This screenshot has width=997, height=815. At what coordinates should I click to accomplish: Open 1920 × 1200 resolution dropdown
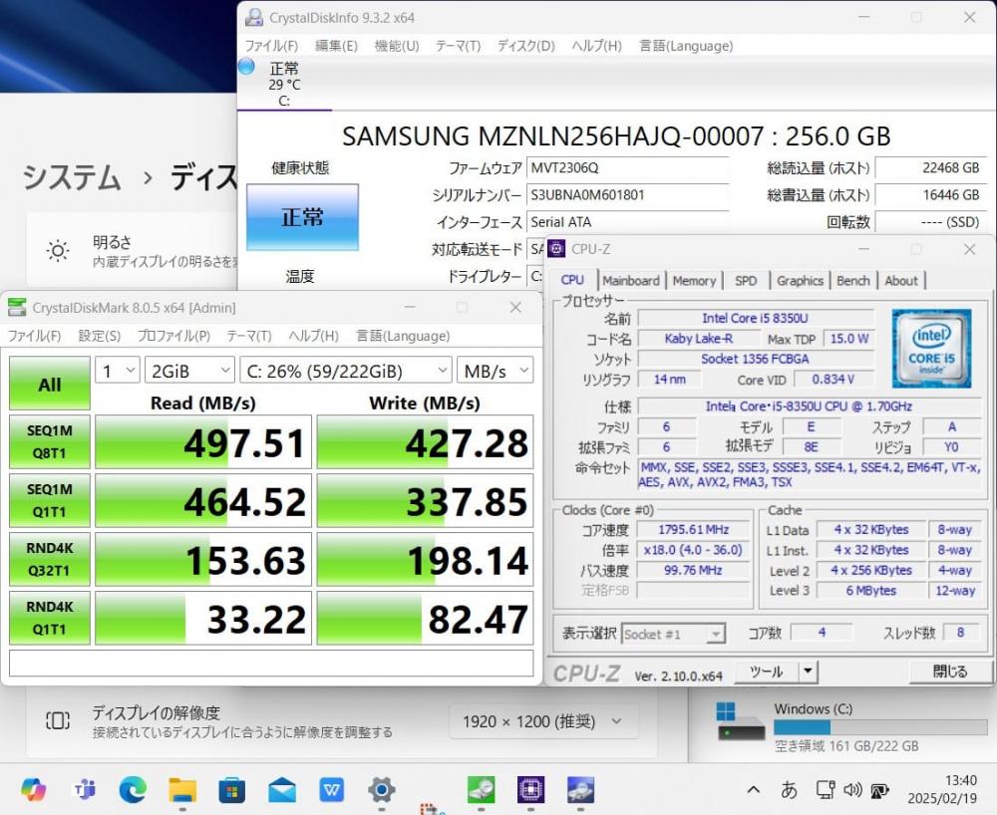pos(543,721)
